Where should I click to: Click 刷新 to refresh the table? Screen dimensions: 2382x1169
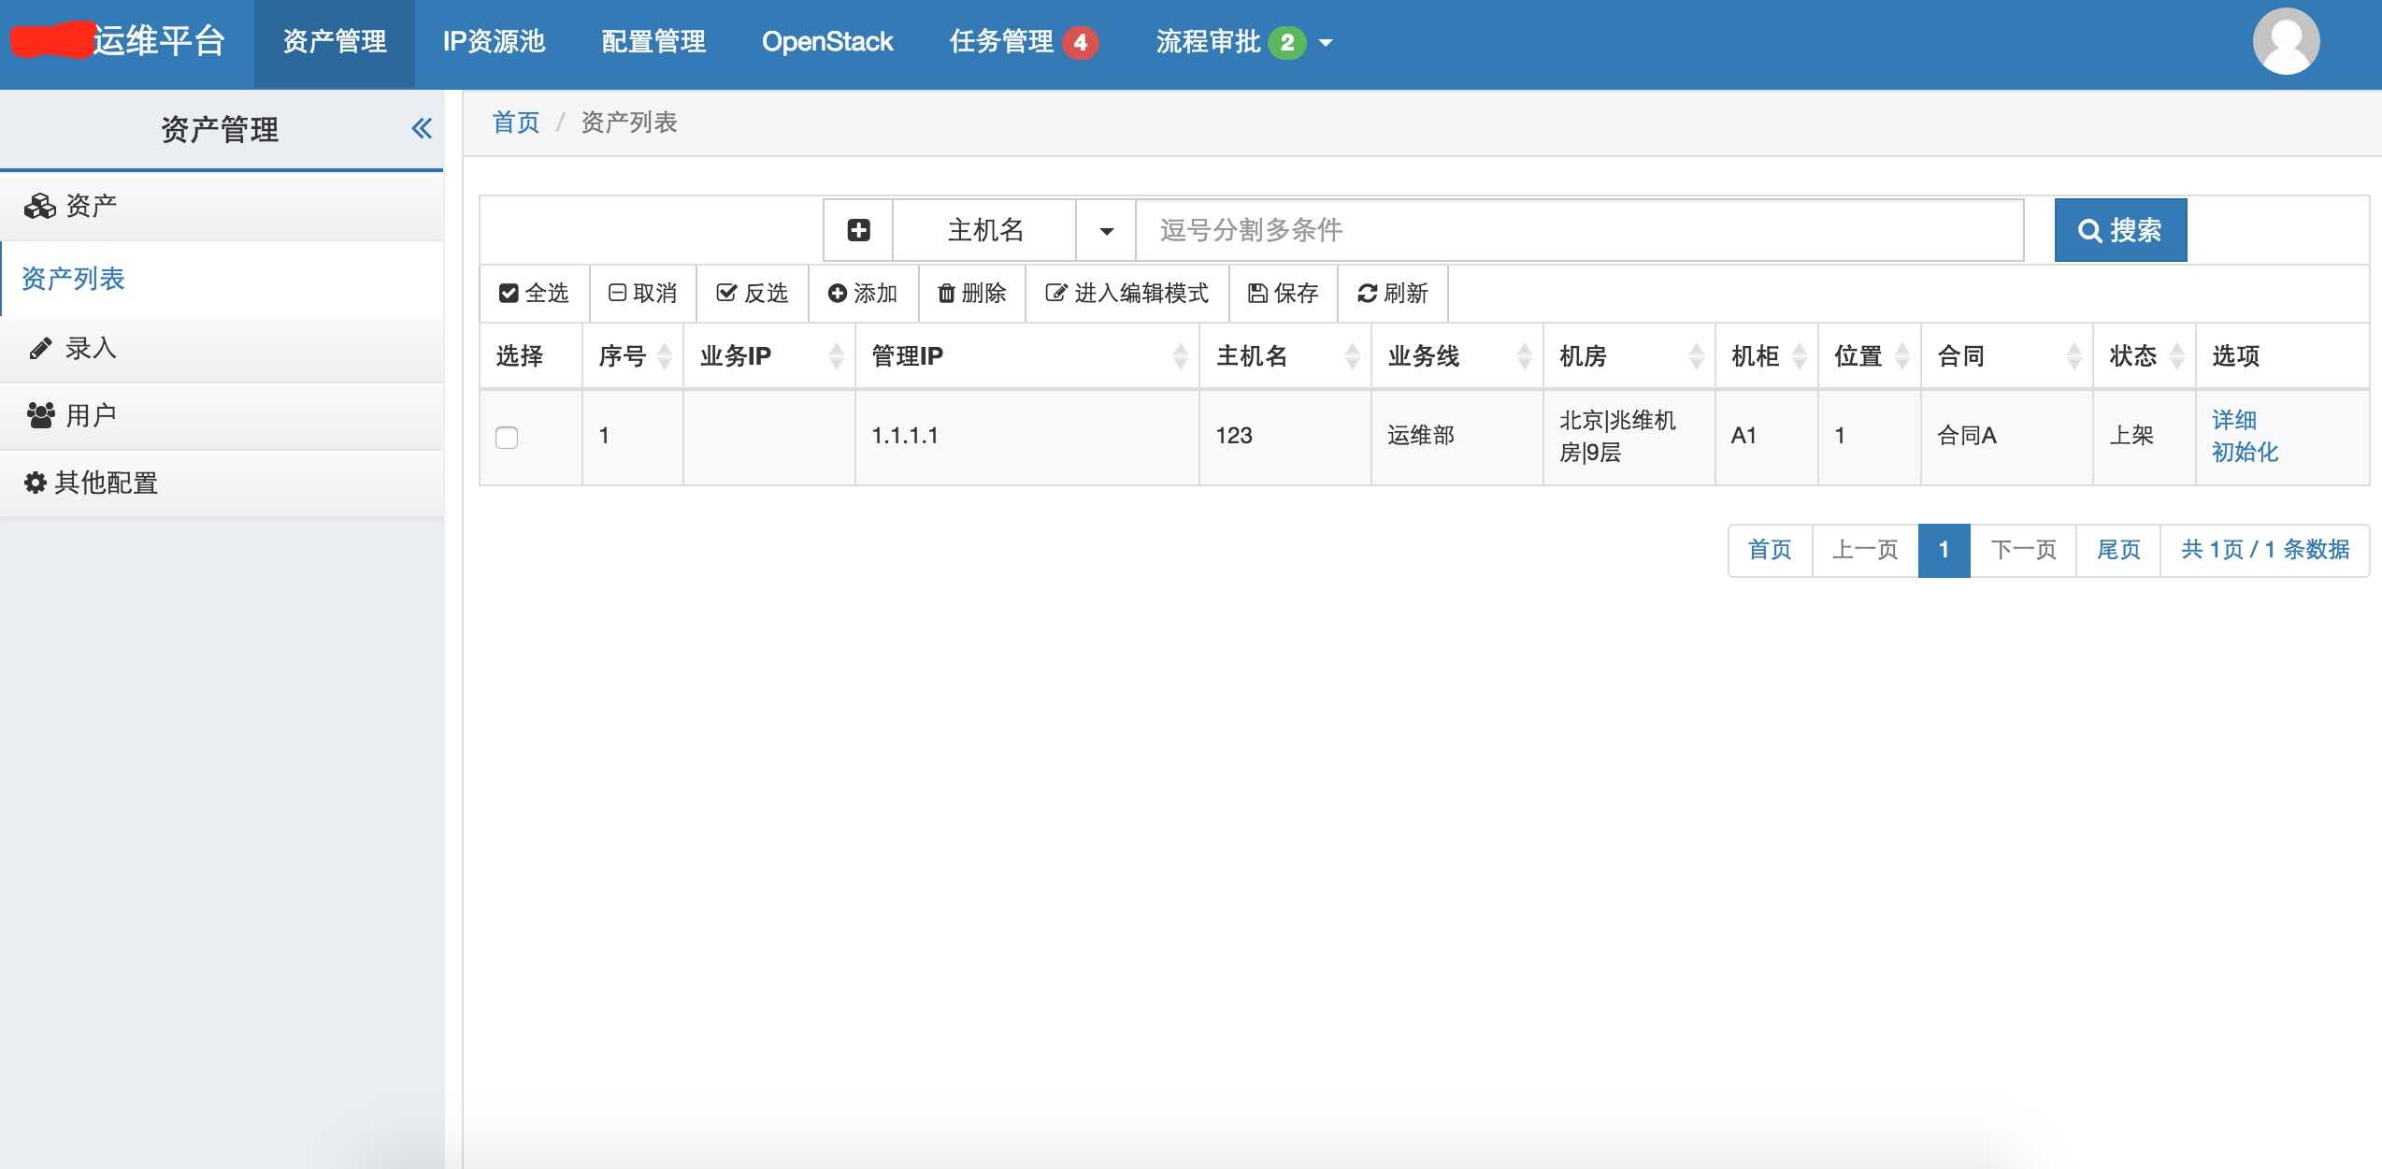tap(1392, 294)
